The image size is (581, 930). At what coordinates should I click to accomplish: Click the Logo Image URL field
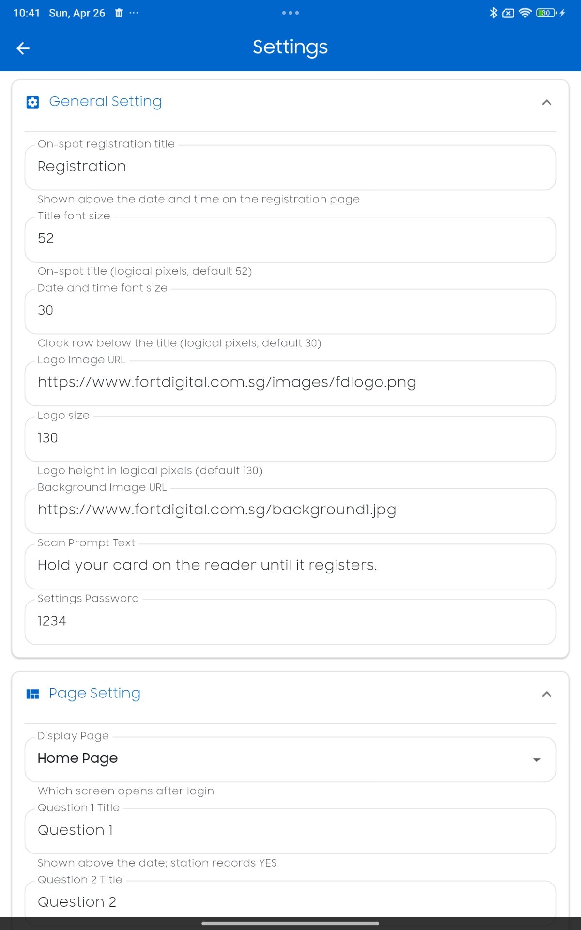[290, 383]
